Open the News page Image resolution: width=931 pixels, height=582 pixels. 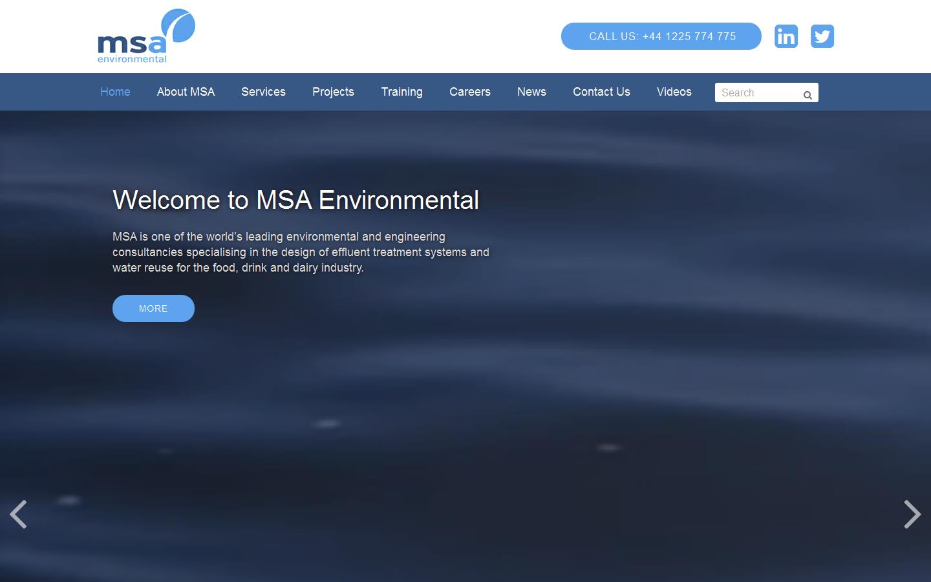point(531,92)
